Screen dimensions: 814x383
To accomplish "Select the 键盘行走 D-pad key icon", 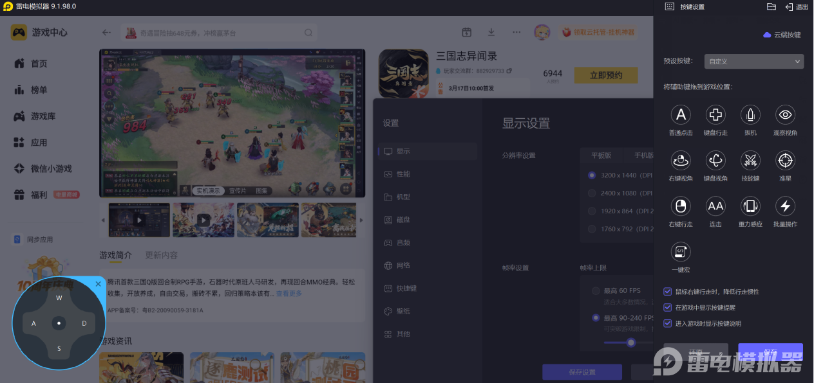I will pyautogui.click(x=715, y=115).
